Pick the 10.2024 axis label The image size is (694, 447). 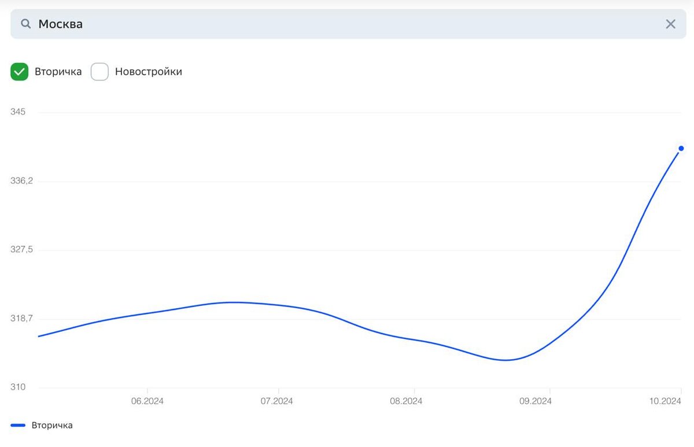click(x=665, y=401)
